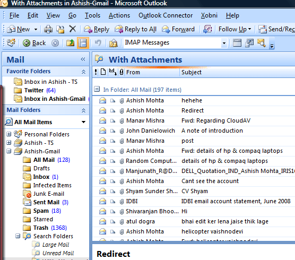The width and height of the screenshot is (295, 260).
Task: Click the Delete X icon
Action: [73, 29]
